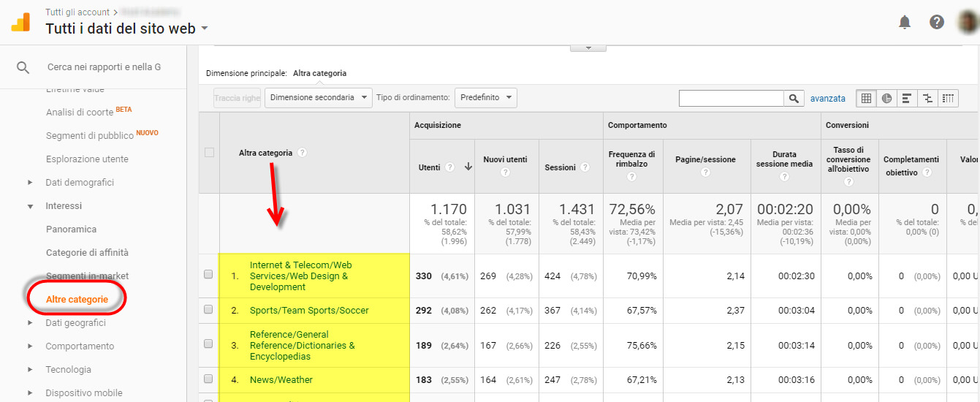
Task: Open Altre categorie report
Action: (77, 299)
